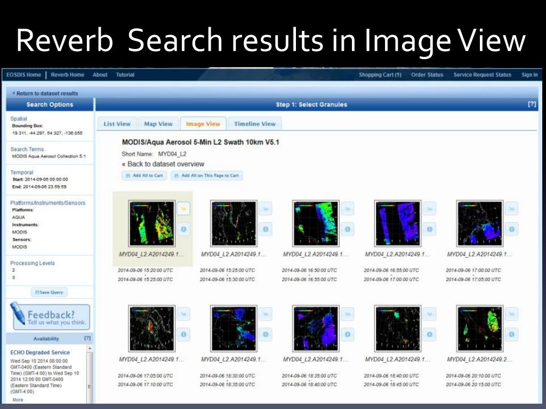The height and width of the screenshot is (409, 546).
Task: Add granule starting 17:00:00 UTC to cart
Action: click(x=511, y=209)
